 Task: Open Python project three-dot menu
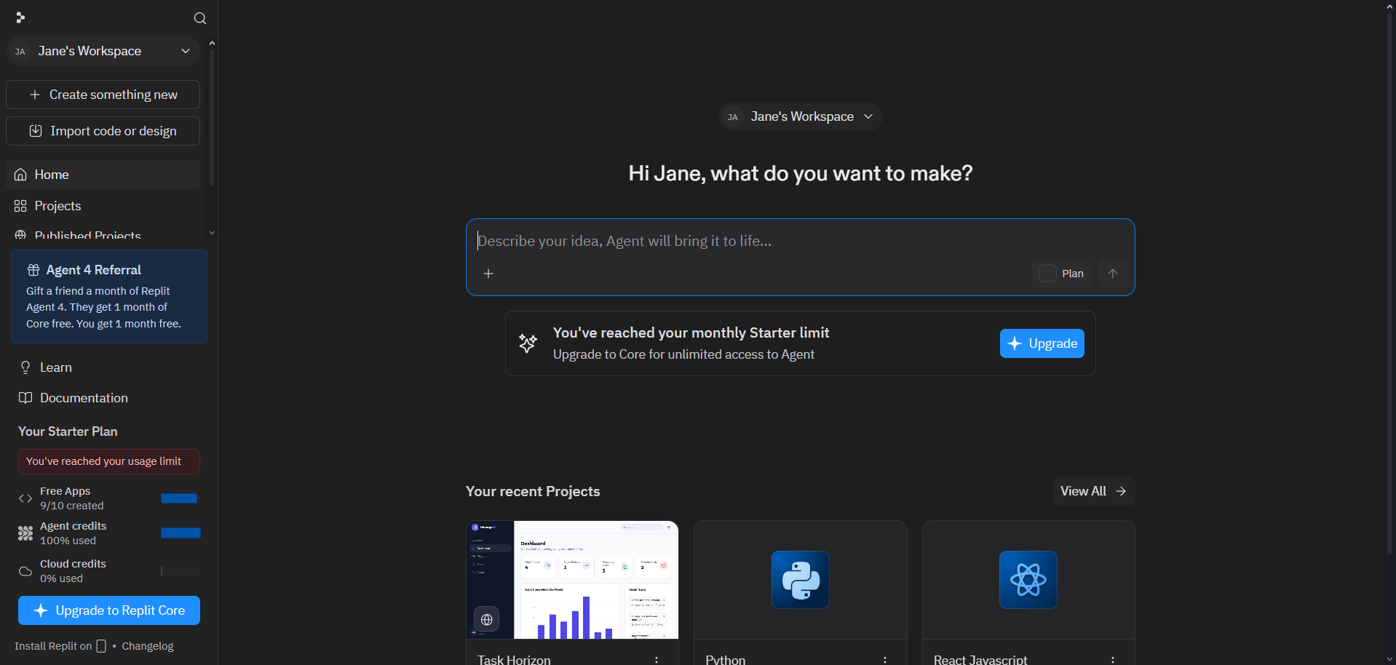pyautogui.click(x=885, y=659)
